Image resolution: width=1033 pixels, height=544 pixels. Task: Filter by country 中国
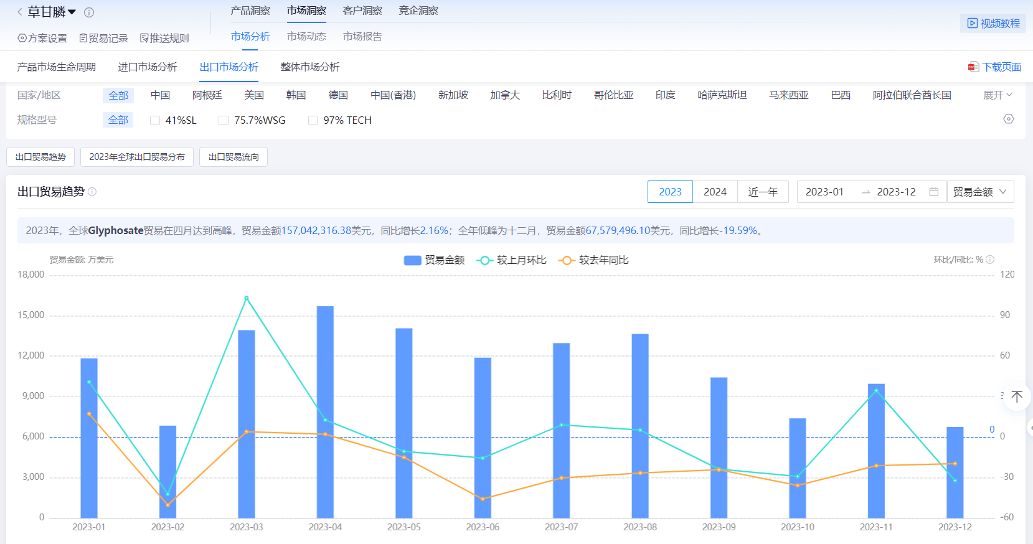coord(161,95)
